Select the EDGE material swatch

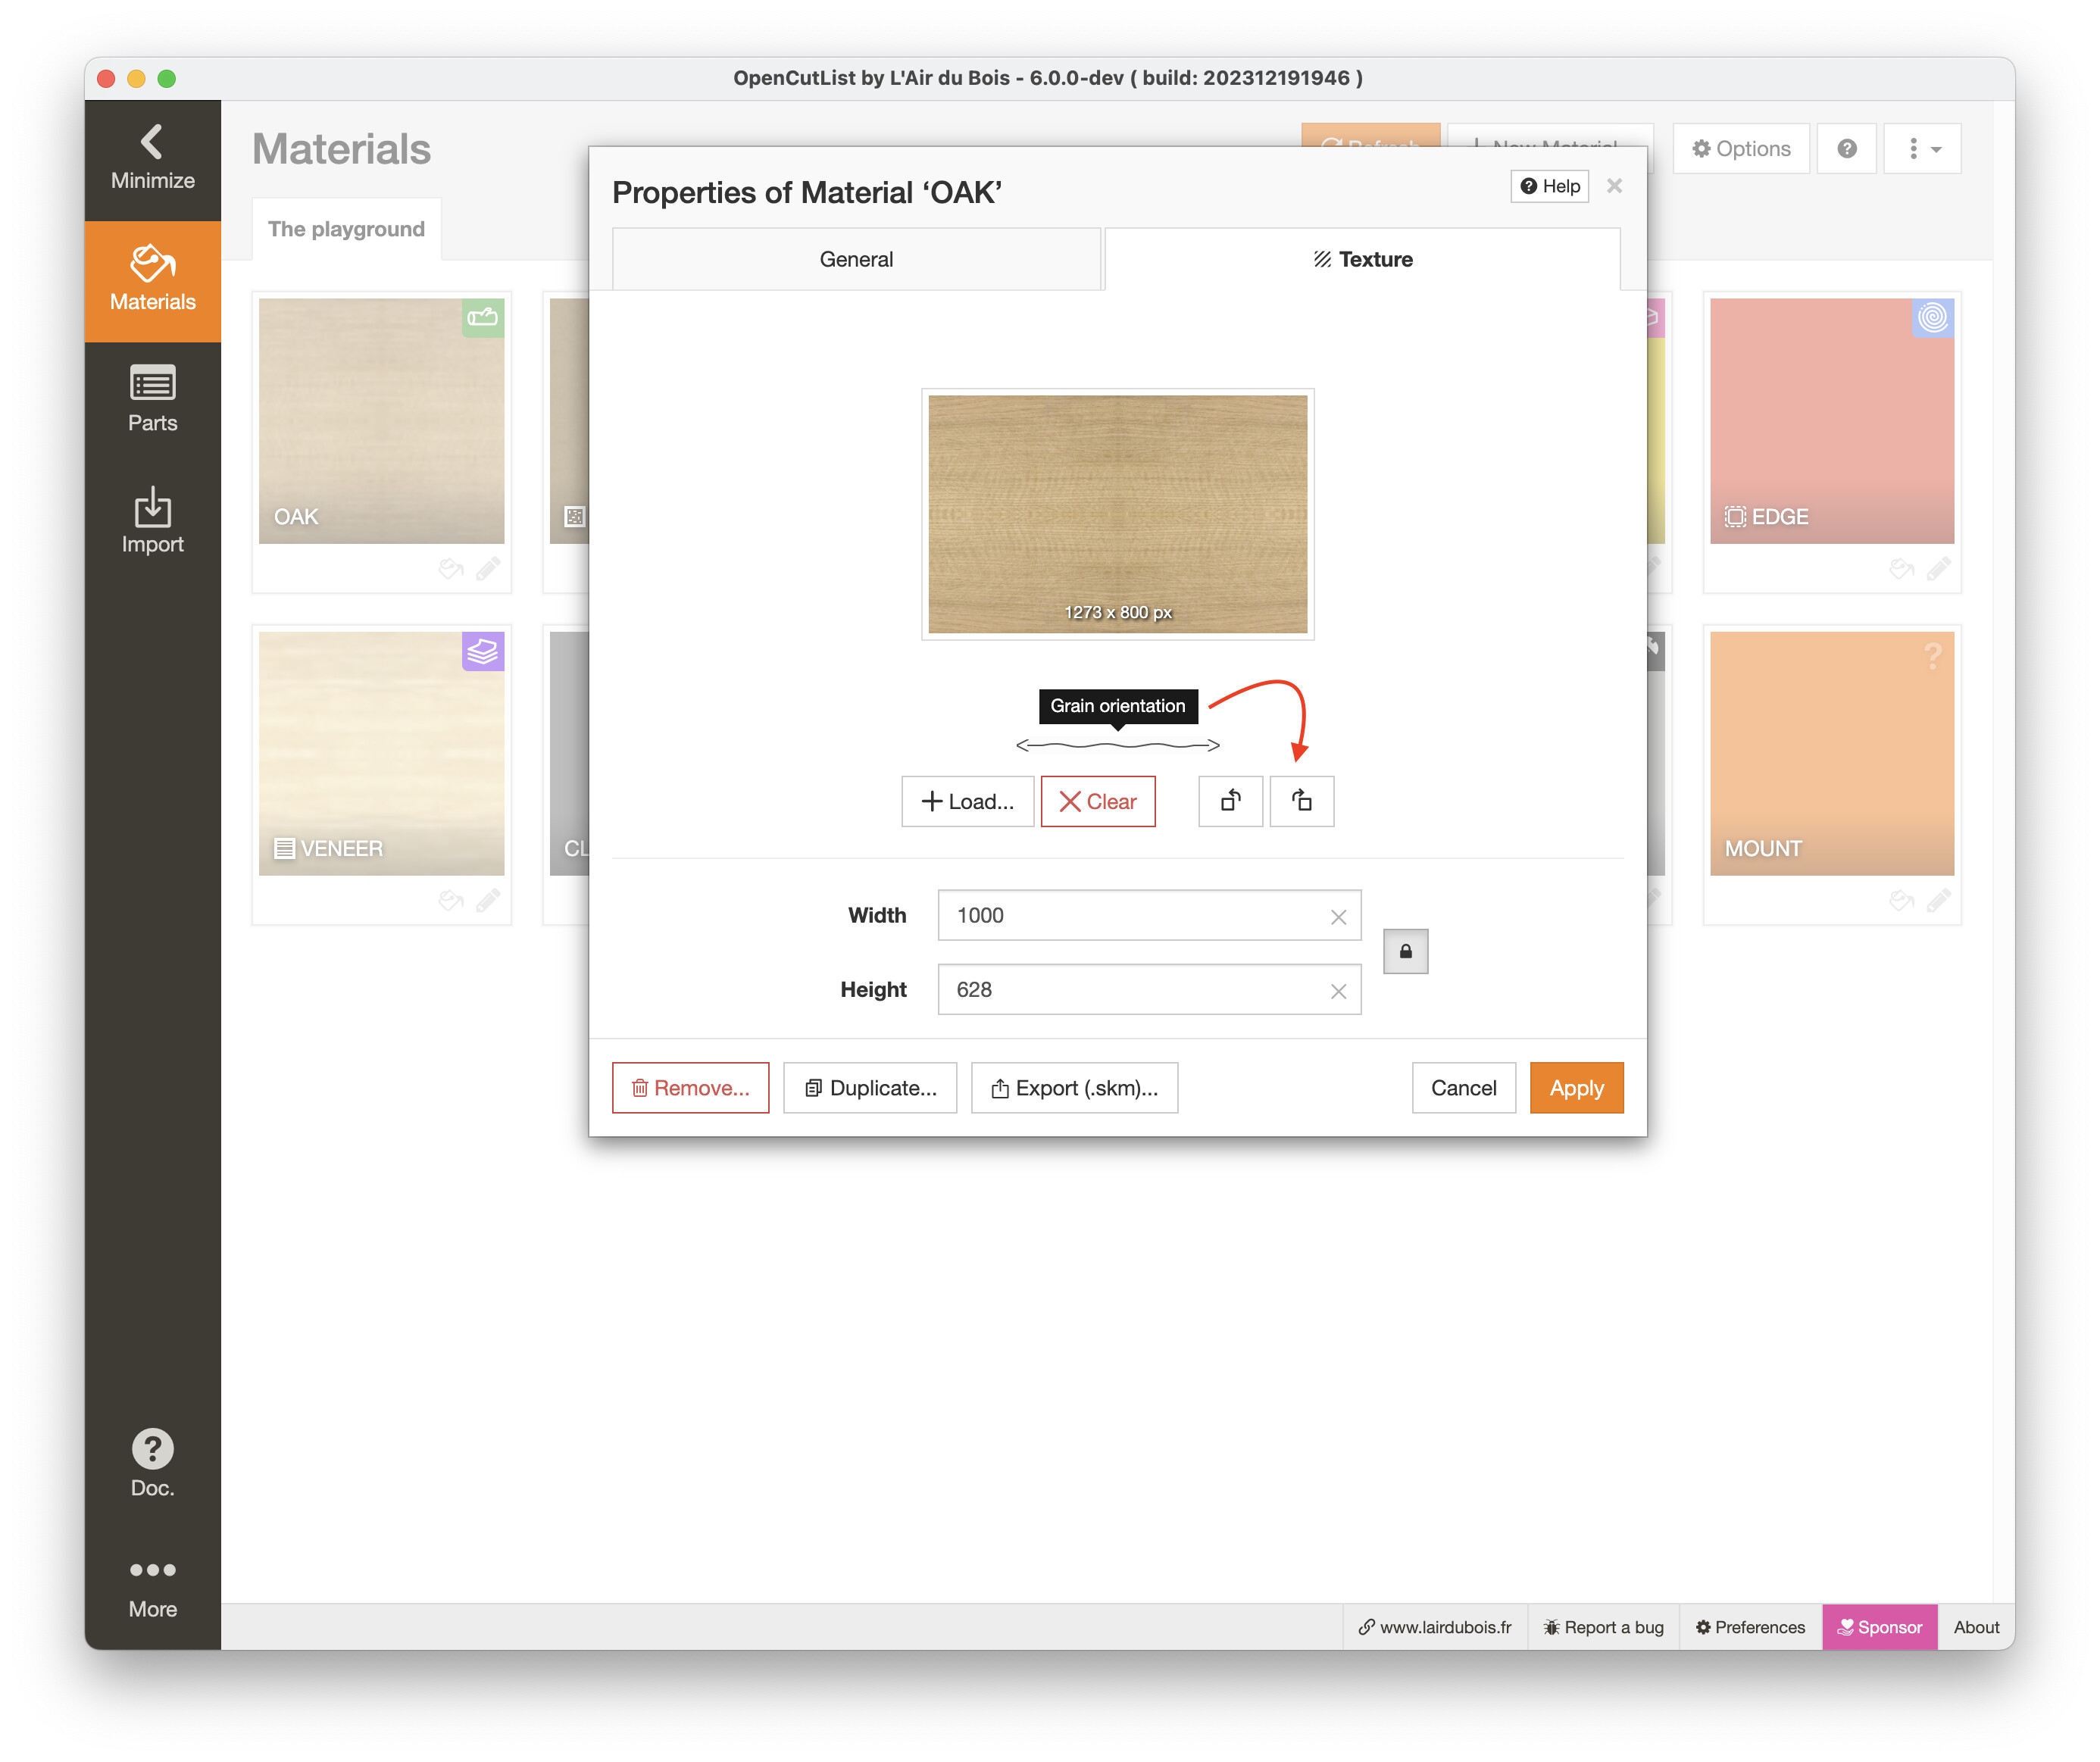[1831, 421]
